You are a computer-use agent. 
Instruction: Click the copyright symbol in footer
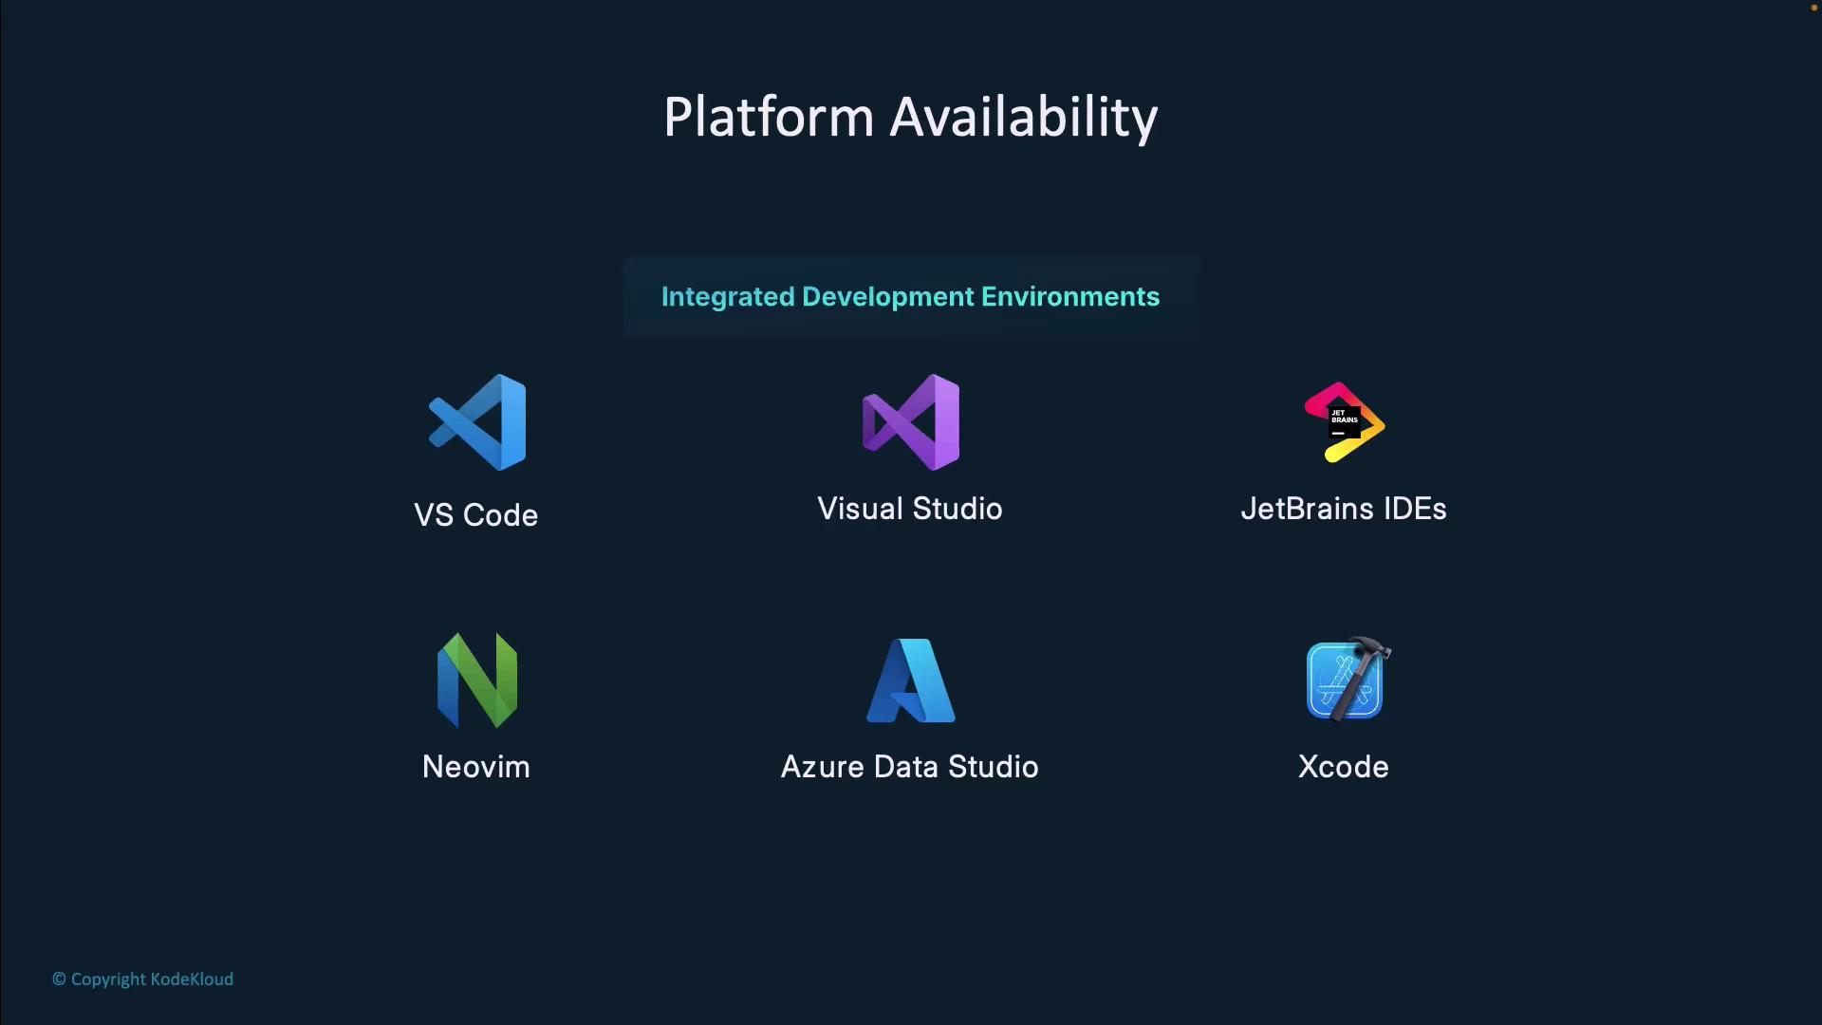tap(59, 979)
